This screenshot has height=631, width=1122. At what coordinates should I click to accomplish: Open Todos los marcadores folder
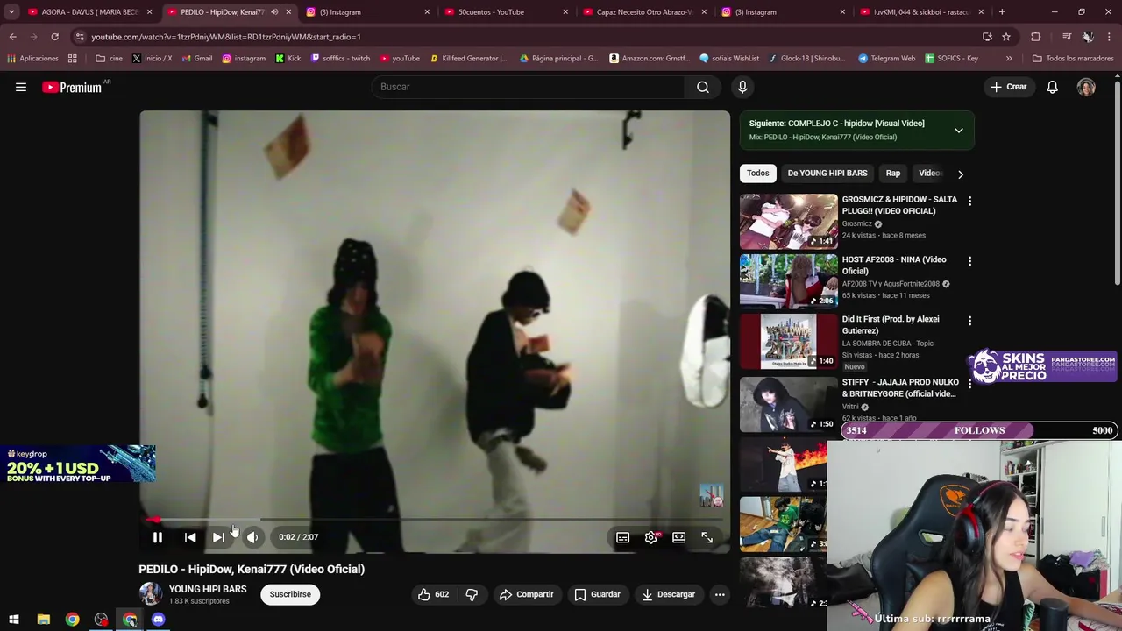(x=1073, y=59)
